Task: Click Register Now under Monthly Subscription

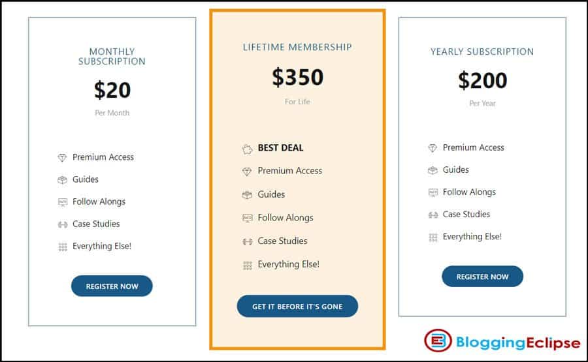Action: [x=112, y=286]
